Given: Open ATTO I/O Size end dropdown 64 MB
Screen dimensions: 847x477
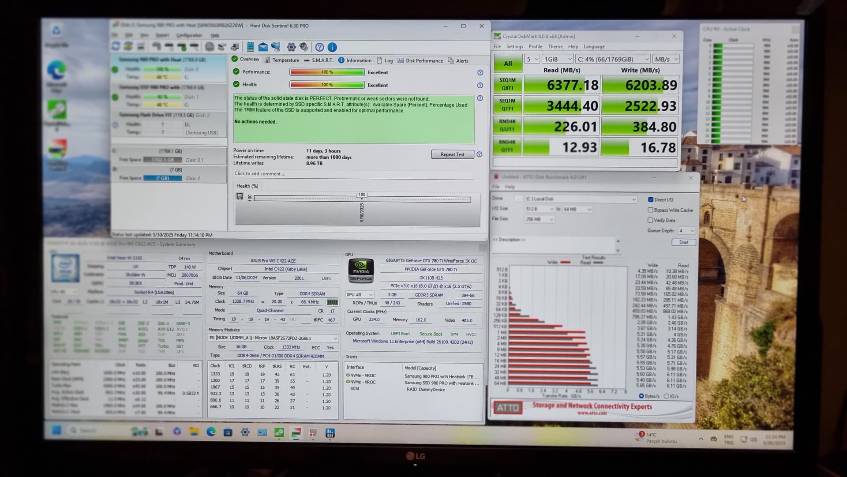Looking at the screenshot, I should pyautogui.click(x=577, y=209).
